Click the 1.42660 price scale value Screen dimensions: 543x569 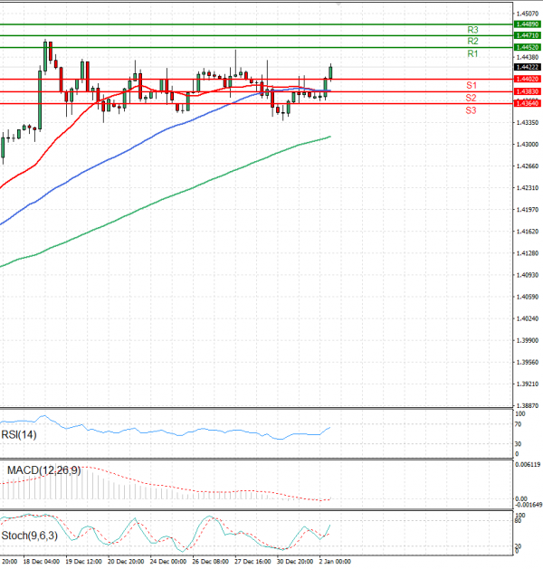528,166
